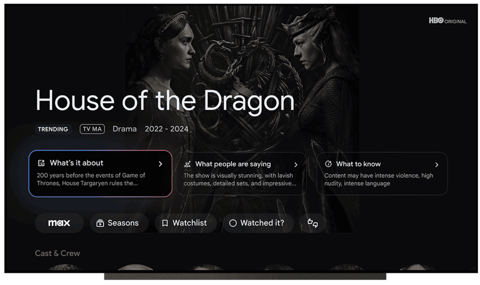Image resolution: width=480 pixels, height=285 pixels.
Task: Click the people icon beside What people are saying
Action: pyautogui.click(x=187, y=164)
